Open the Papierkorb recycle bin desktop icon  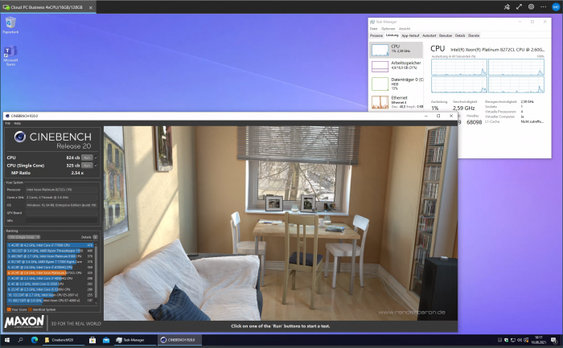coord(10,25)
